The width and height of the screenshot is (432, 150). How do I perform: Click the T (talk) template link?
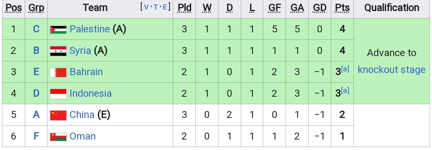point(155,7)
